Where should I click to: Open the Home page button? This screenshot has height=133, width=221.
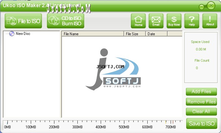tap(138, 21)
